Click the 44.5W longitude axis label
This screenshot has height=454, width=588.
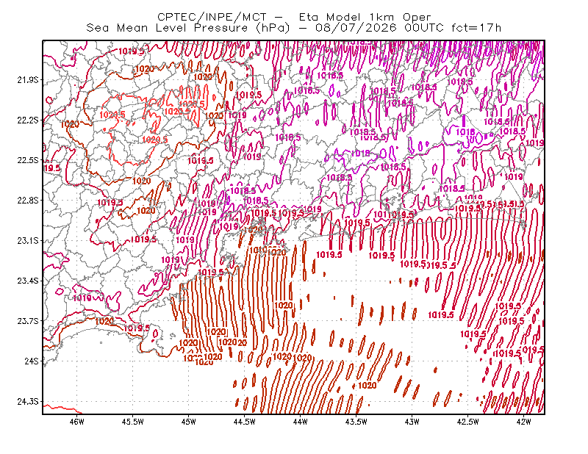(245, 422)
